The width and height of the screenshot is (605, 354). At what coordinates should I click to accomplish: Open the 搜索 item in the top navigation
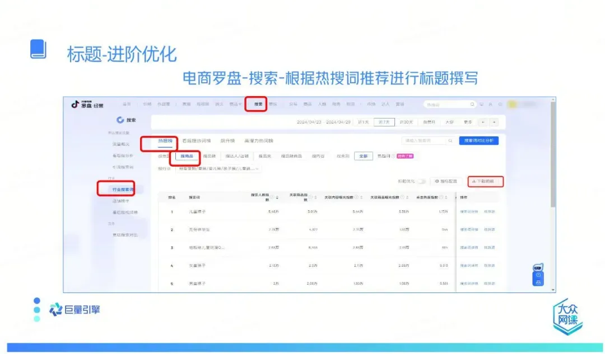point(258,105)
